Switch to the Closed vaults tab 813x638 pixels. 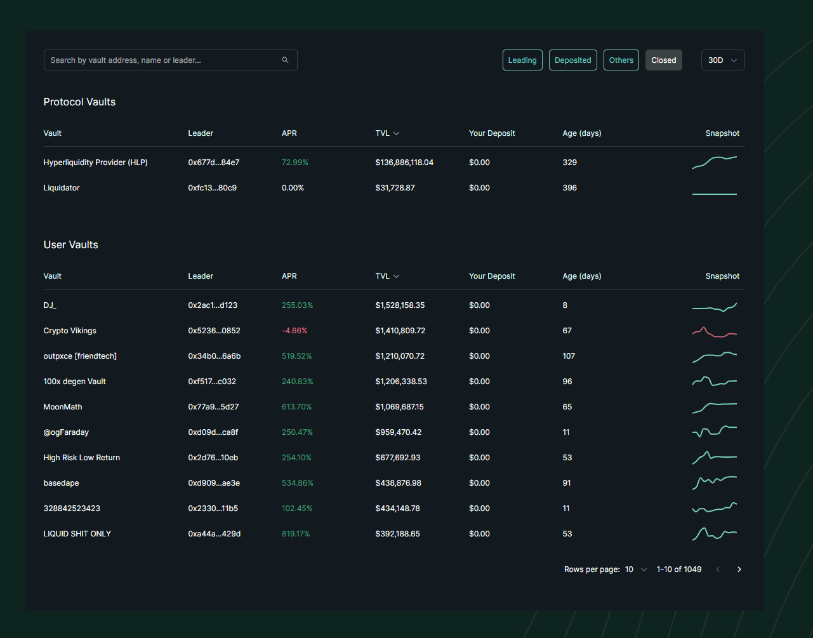[x=663, y=60]
